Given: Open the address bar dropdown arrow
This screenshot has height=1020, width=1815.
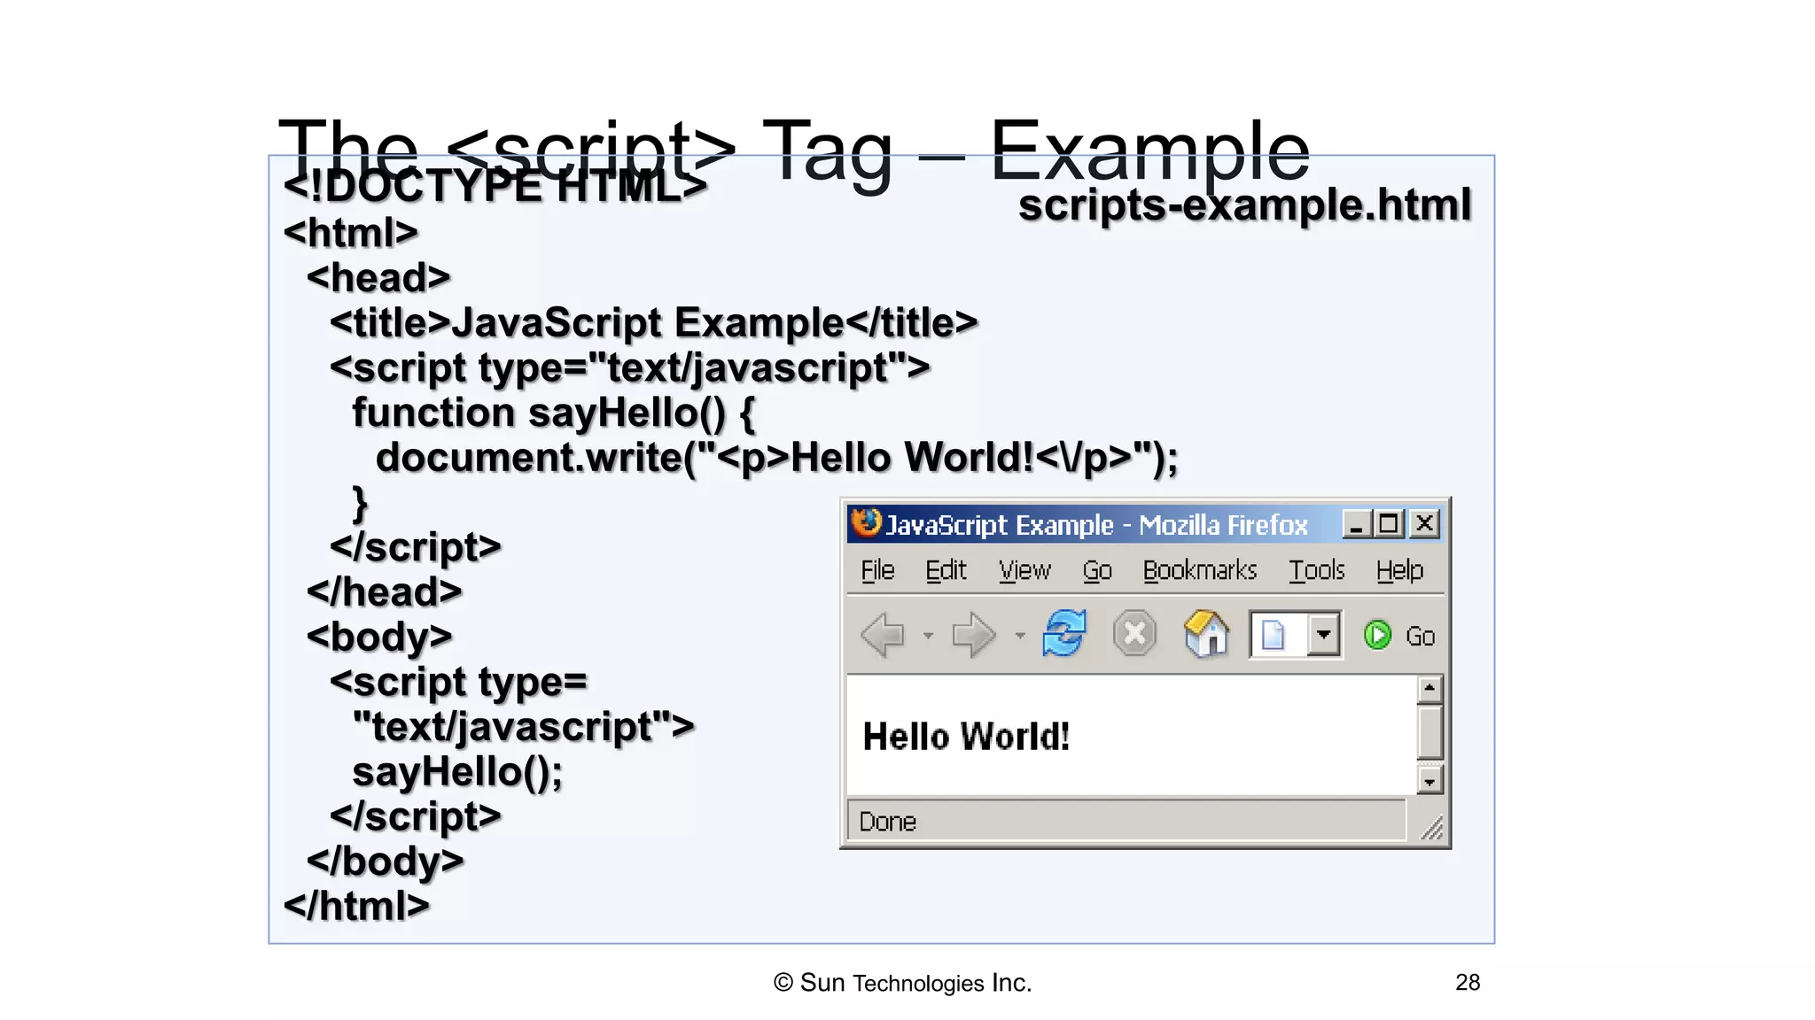Looking at the screenshot, I should [x=1323, y=635].
